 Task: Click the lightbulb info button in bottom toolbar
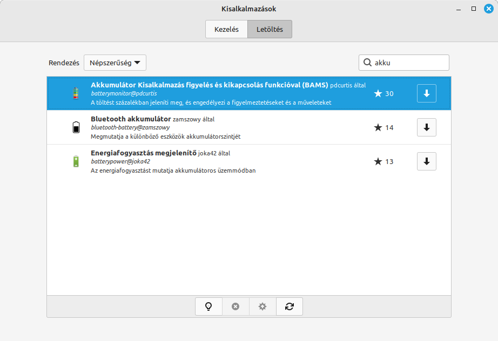pyautogui.click(x=208, y=306)
